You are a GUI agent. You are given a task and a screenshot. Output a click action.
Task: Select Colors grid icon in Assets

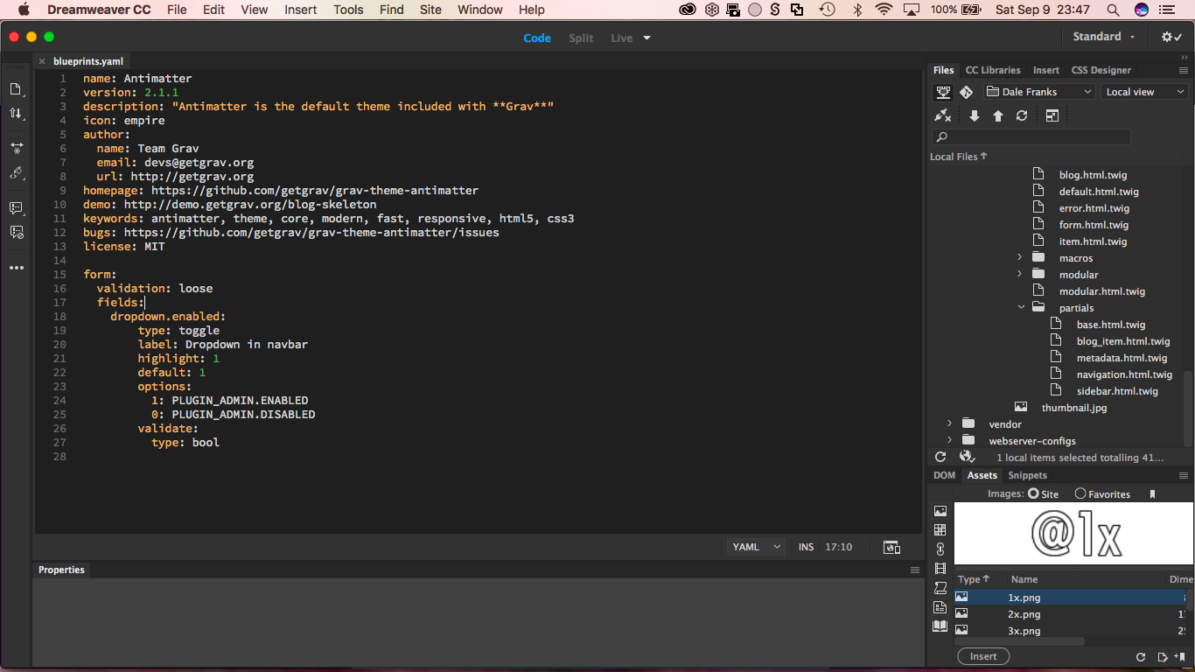coord(940,530)
